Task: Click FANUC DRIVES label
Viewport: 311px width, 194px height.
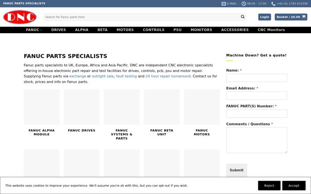Action: click(x=82, y=131)
